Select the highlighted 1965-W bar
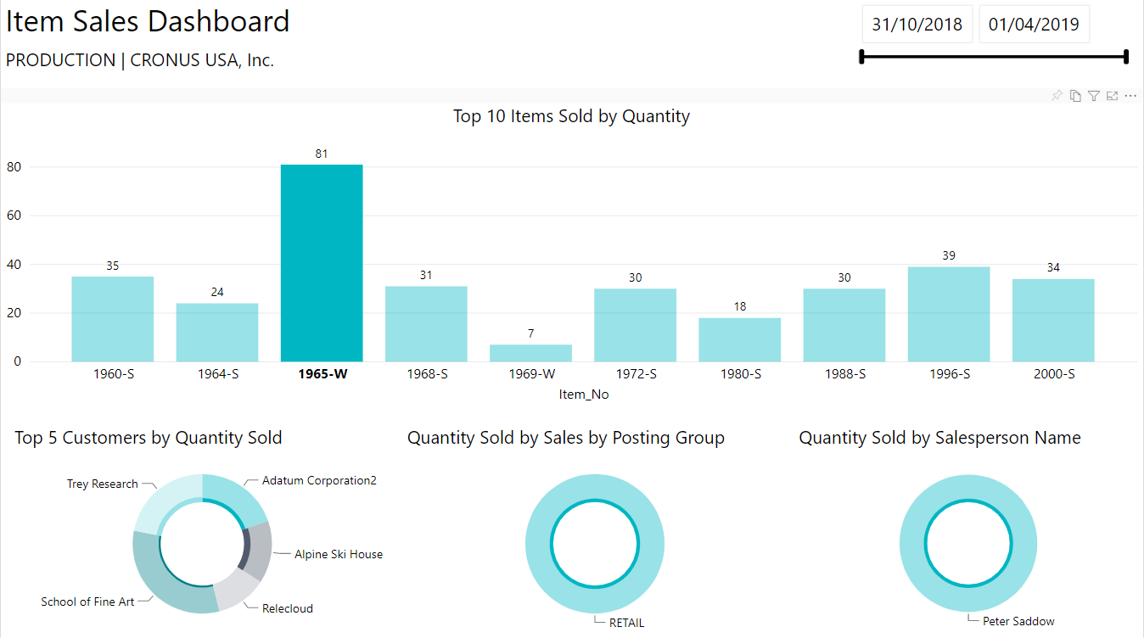The width and height of the screenshot is (1144, 638). (322, 263)
